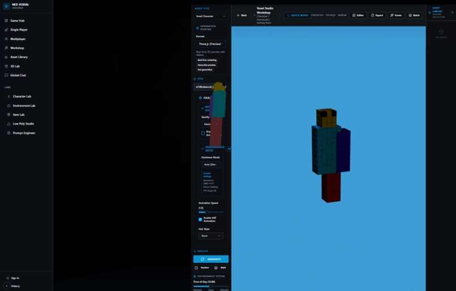
Task: Click the Generate button
Action: (211, 259)
